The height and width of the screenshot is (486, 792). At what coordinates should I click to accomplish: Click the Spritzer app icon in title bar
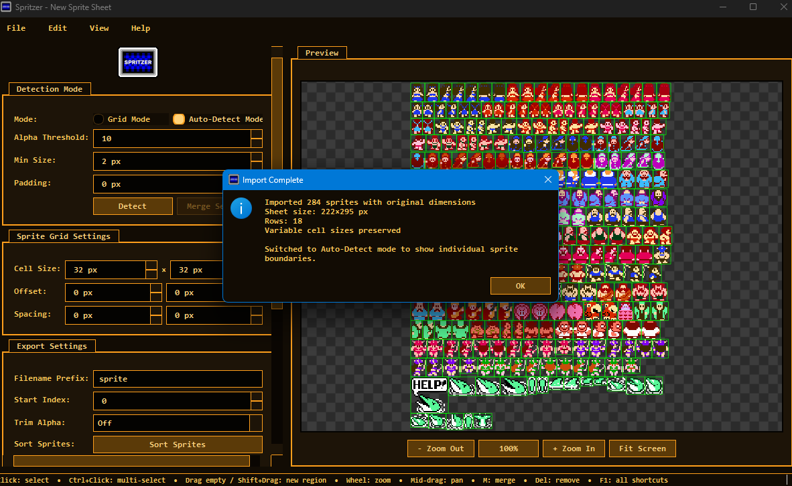pyautogui.click(x=6, y=7)
